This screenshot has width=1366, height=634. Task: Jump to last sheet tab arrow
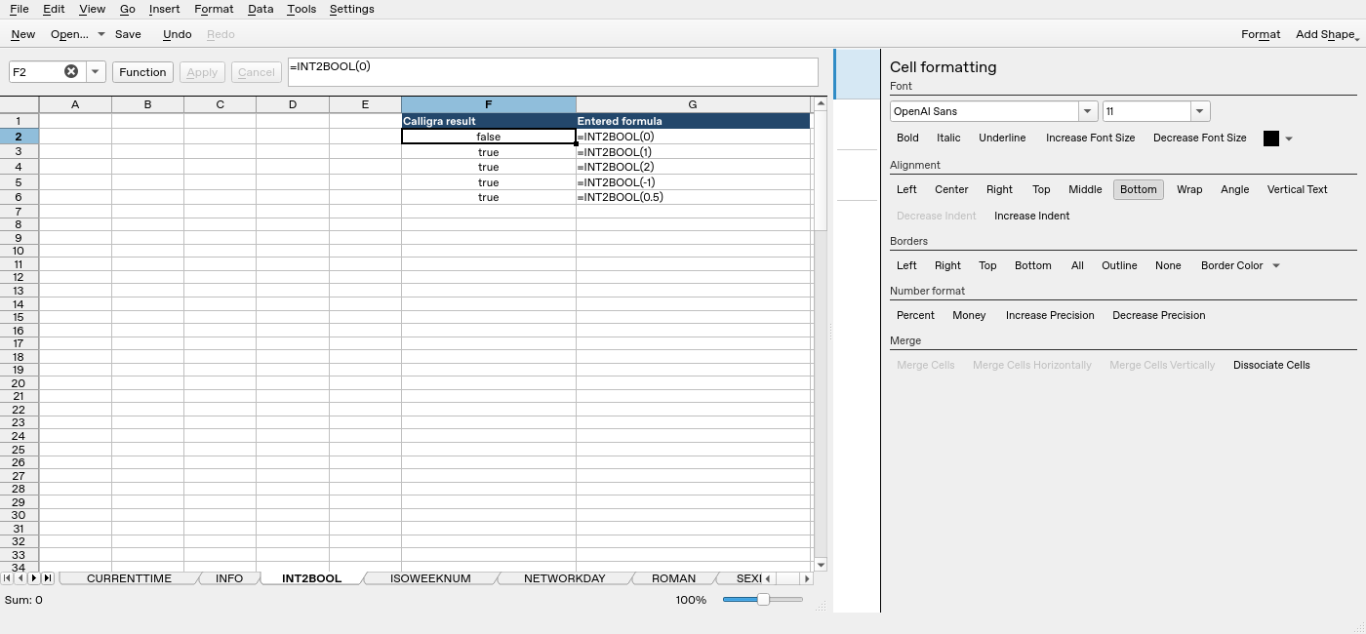coord(47,578)
